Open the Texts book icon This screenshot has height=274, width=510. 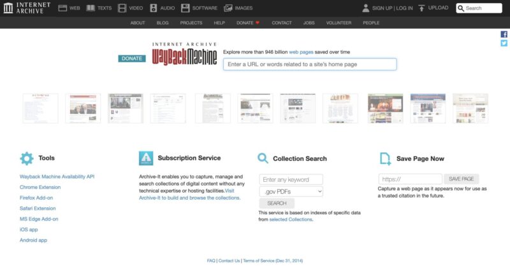pyautogui.click(x=91, y=8)
